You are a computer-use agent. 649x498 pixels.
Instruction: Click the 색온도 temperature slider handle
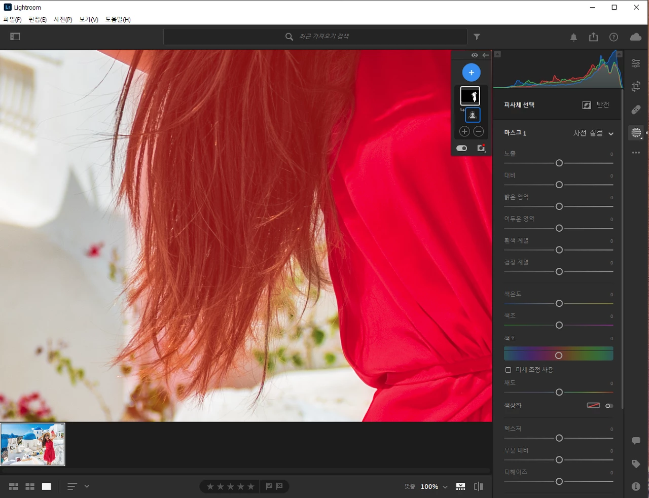point(559,304)
